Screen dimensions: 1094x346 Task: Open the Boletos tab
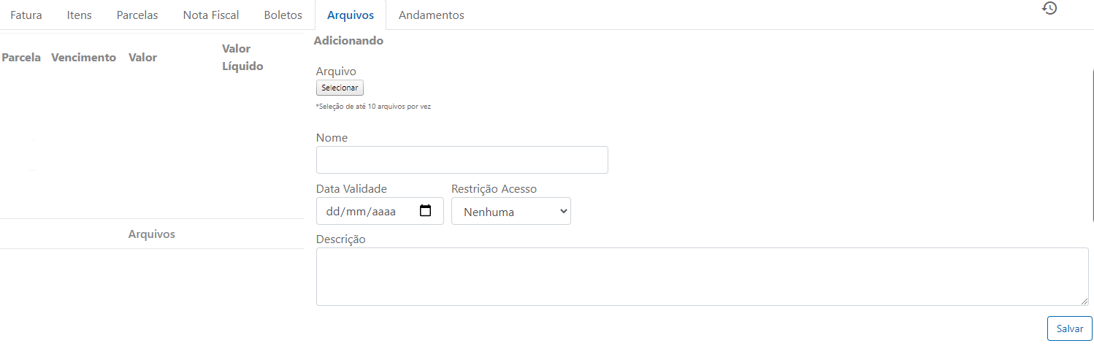tap(283, 15)
